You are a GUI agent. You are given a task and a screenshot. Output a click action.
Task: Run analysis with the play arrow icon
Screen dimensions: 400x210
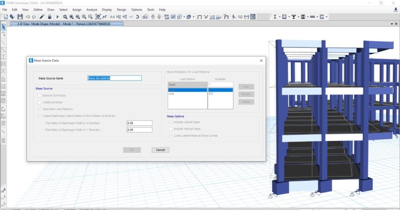tap(57, 17)
